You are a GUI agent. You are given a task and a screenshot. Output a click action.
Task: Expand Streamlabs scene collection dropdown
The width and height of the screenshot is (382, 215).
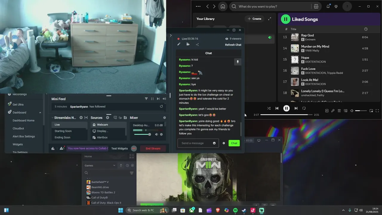[53, 118]
